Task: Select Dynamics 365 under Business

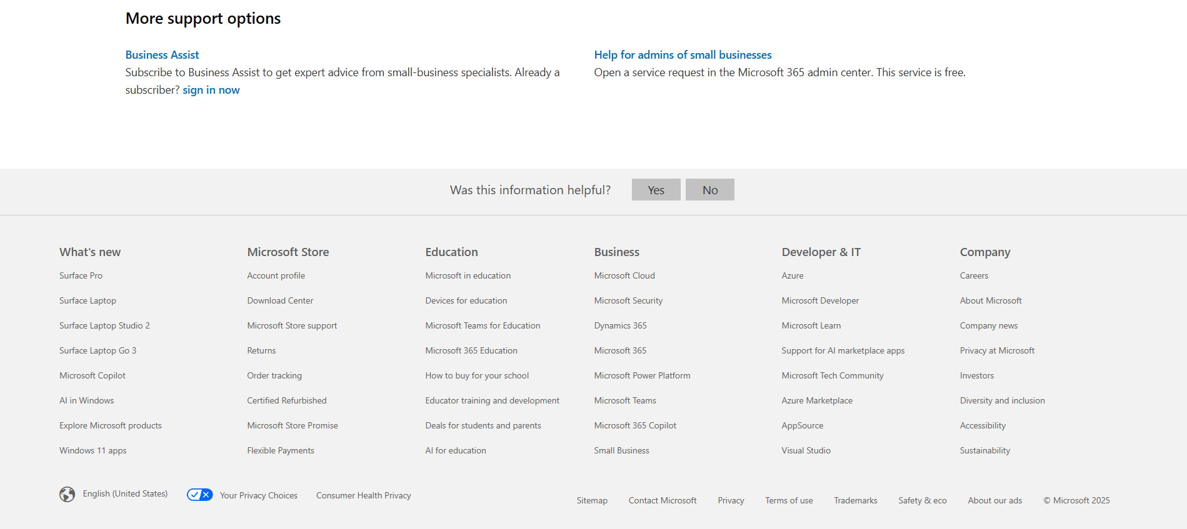Action: pos(620,325)
